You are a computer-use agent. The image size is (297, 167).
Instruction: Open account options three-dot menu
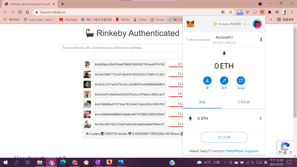coord(261,39)
